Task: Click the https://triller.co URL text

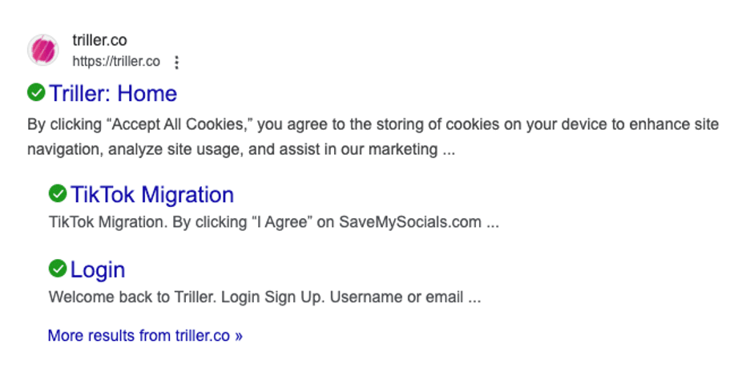Action: point(116,62)
